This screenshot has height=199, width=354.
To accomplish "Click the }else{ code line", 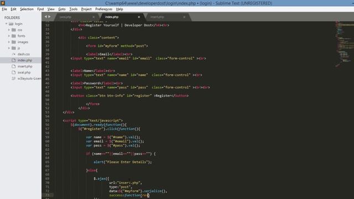I will point(92,170).
